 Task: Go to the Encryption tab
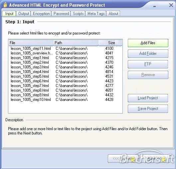(x=41, y=14)
